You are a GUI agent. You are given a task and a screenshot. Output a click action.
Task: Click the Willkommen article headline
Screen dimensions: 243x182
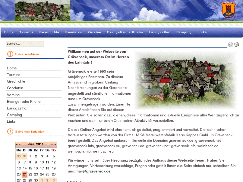[98, 57]
